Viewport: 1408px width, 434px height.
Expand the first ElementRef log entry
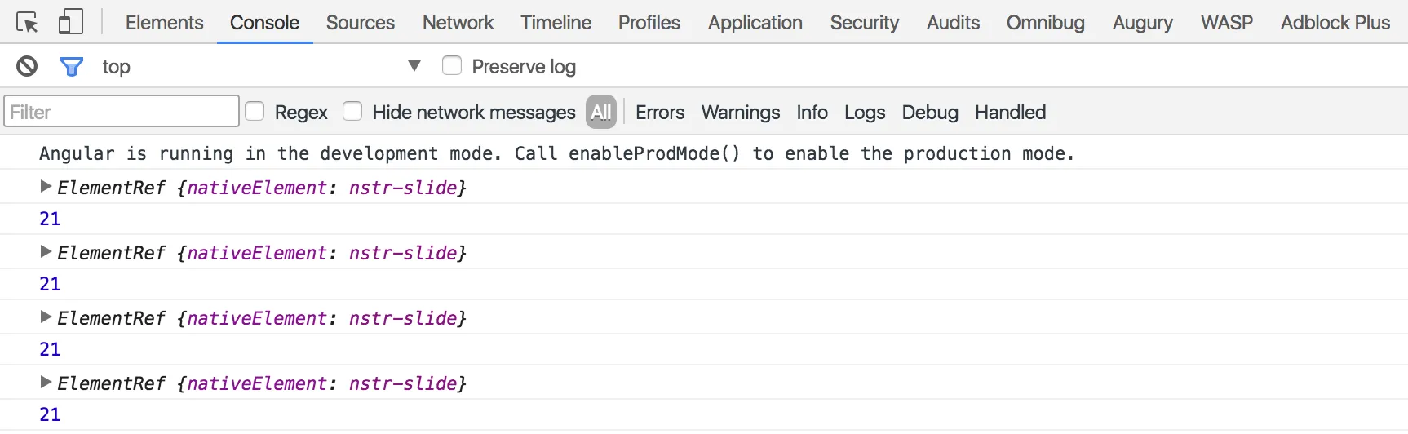point(46,187)
